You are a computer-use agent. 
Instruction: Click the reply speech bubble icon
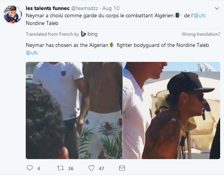(30, 168)
